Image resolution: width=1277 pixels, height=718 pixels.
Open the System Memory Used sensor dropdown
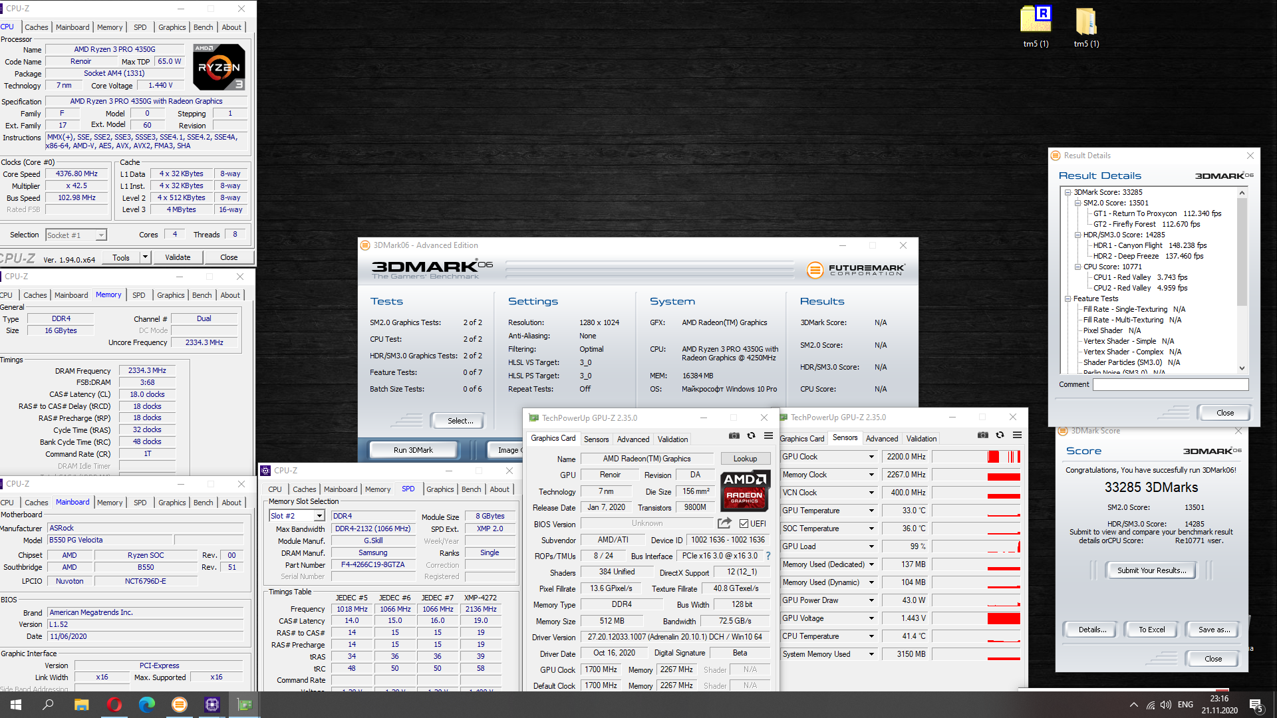pyautogui.click(x=871, y=654)
